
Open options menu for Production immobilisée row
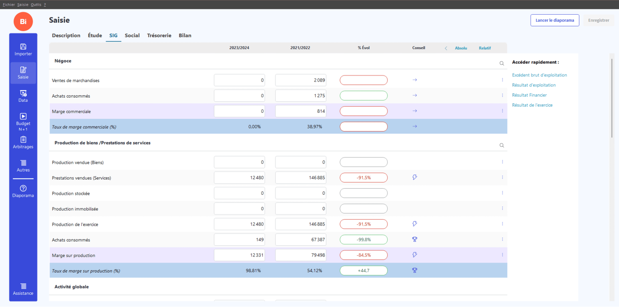502,208
